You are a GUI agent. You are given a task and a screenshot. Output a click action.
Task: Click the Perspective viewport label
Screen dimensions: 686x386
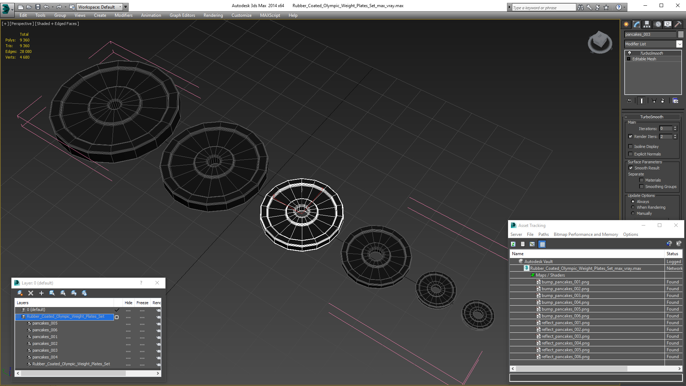tap(22, 24)
